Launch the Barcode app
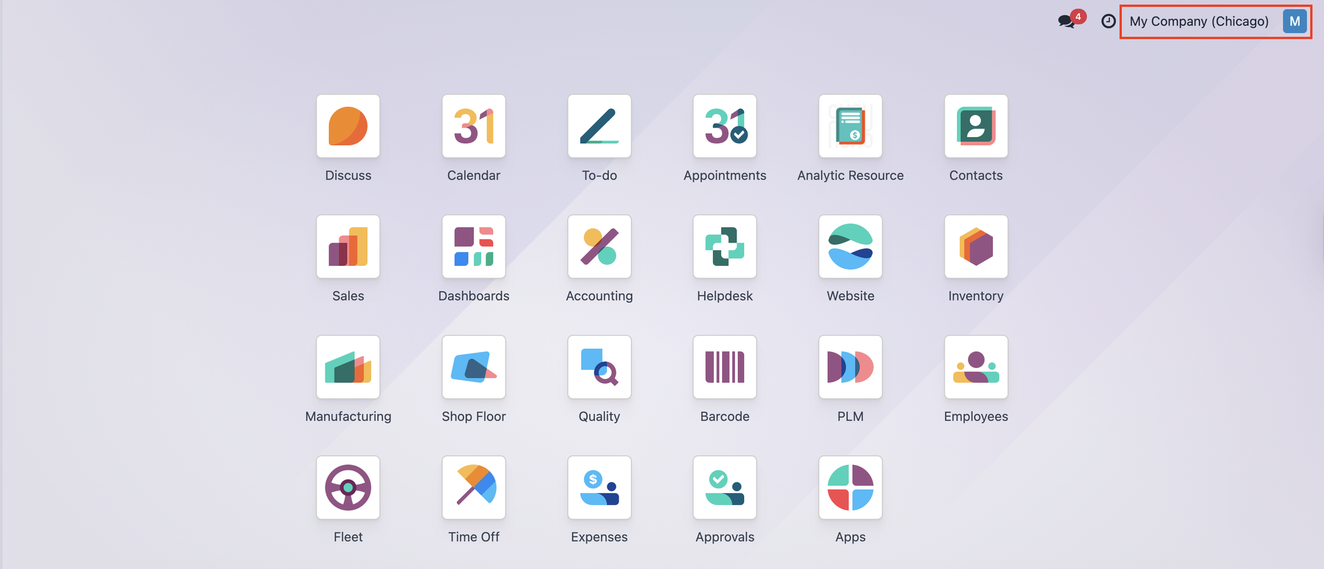 click(724, 368)
